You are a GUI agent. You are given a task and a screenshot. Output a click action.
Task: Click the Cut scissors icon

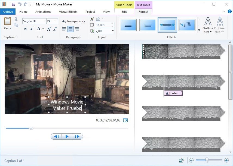tap(16, 19)
